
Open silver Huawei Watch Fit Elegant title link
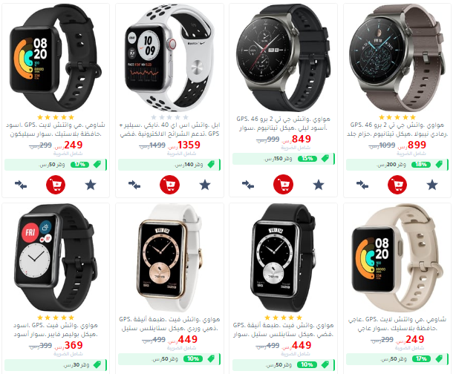coord(283,329)
